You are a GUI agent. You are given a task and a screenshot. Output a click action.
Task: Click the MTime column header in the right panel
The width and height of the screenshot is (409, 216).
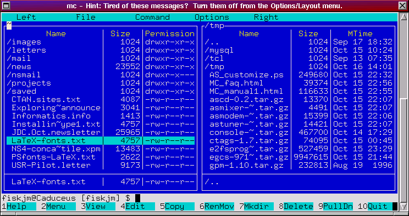[x=360, y=33]
